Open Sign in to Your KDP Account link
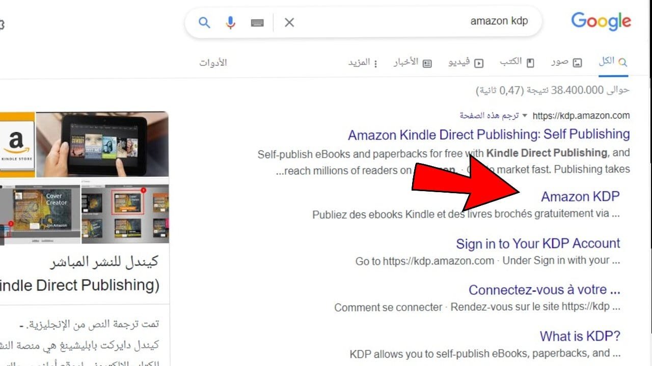652x366 pixels. click(538, 243)
